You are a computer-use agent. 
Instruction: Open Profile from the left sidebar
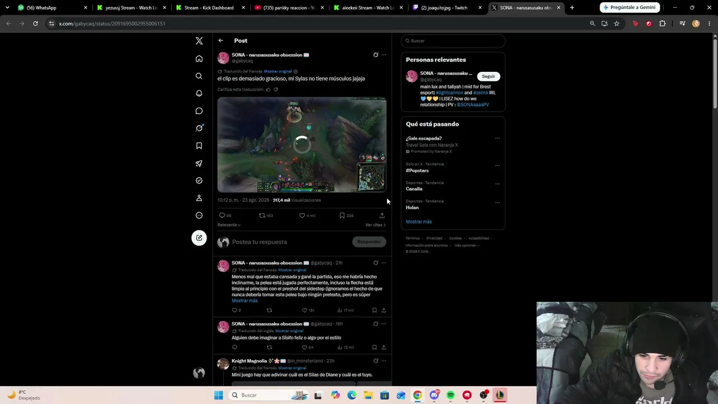(199, 198)
